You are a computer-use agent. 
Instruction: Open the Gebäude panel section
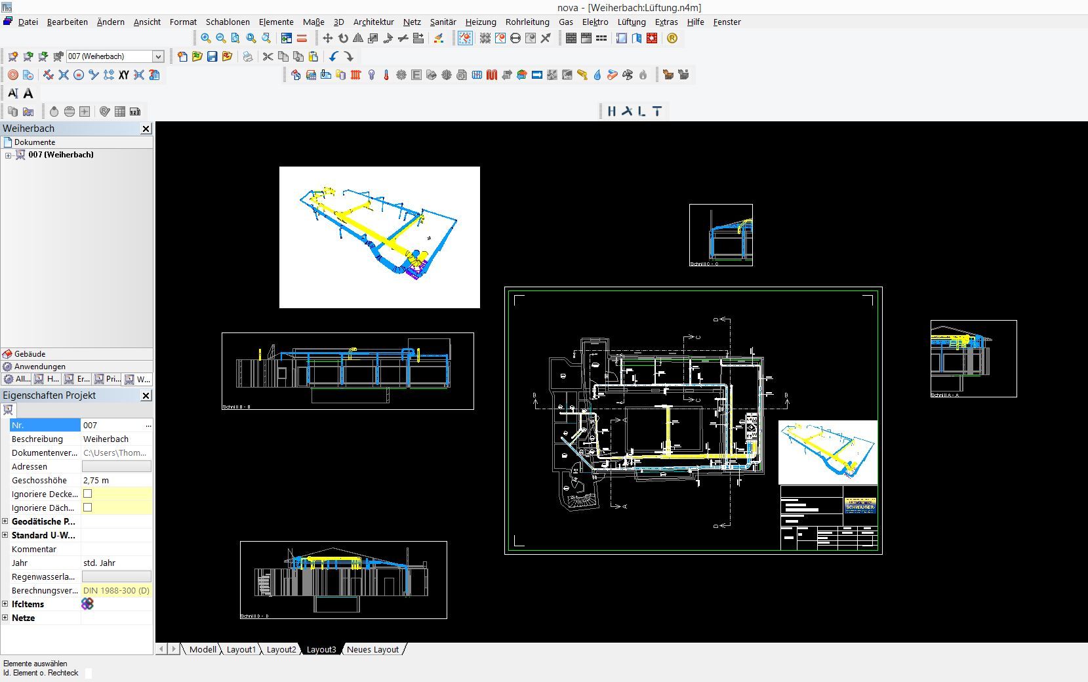pyautogui.click(x=30, y=354)
